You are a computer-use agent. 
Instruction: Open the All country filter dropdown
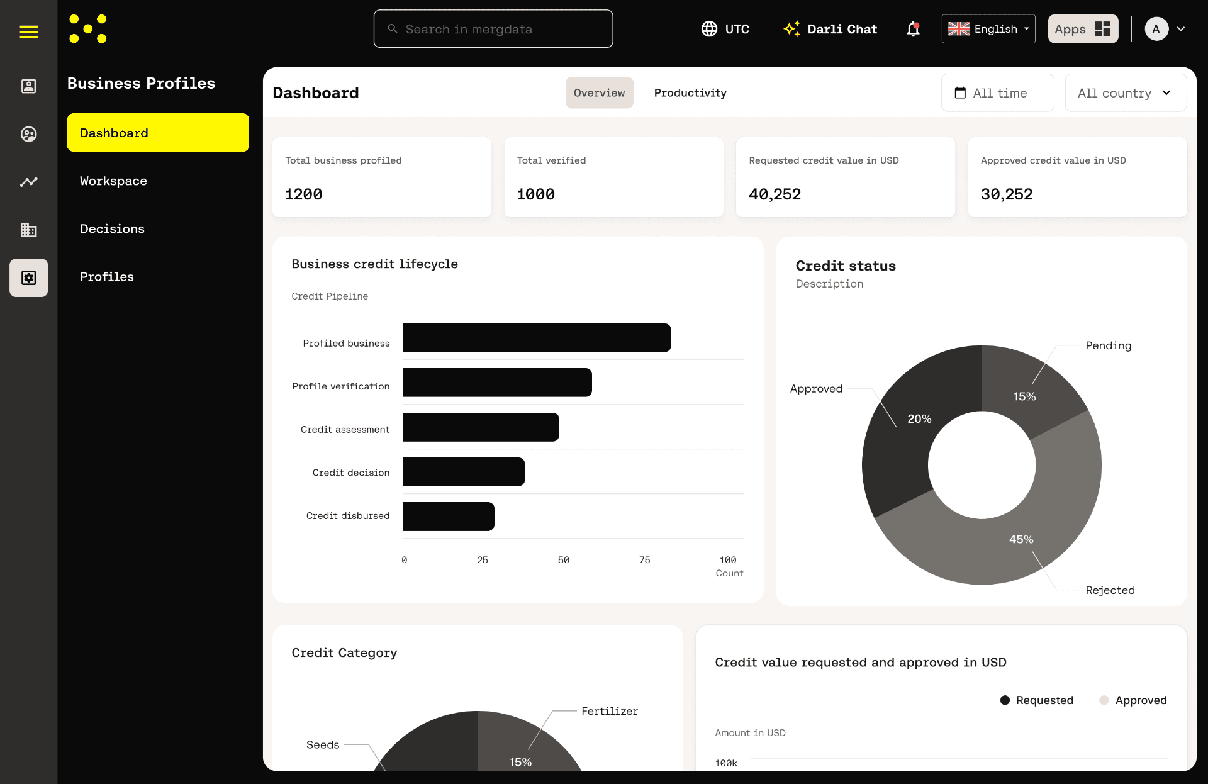(x=1125, y=93)
